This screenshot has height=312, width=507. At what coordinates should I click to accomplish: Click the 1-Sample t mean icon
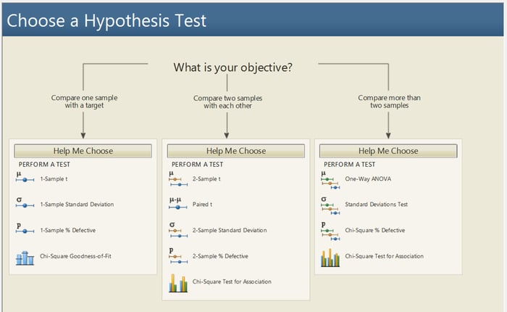click(x=25, y=178)
